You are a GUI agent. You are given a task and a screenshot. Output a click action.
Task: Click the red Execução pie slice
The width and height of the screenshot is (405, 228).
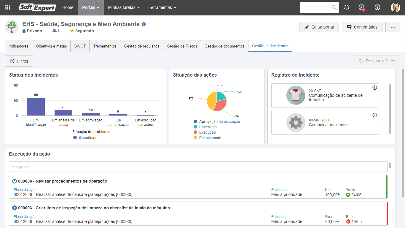coord(221,106)
